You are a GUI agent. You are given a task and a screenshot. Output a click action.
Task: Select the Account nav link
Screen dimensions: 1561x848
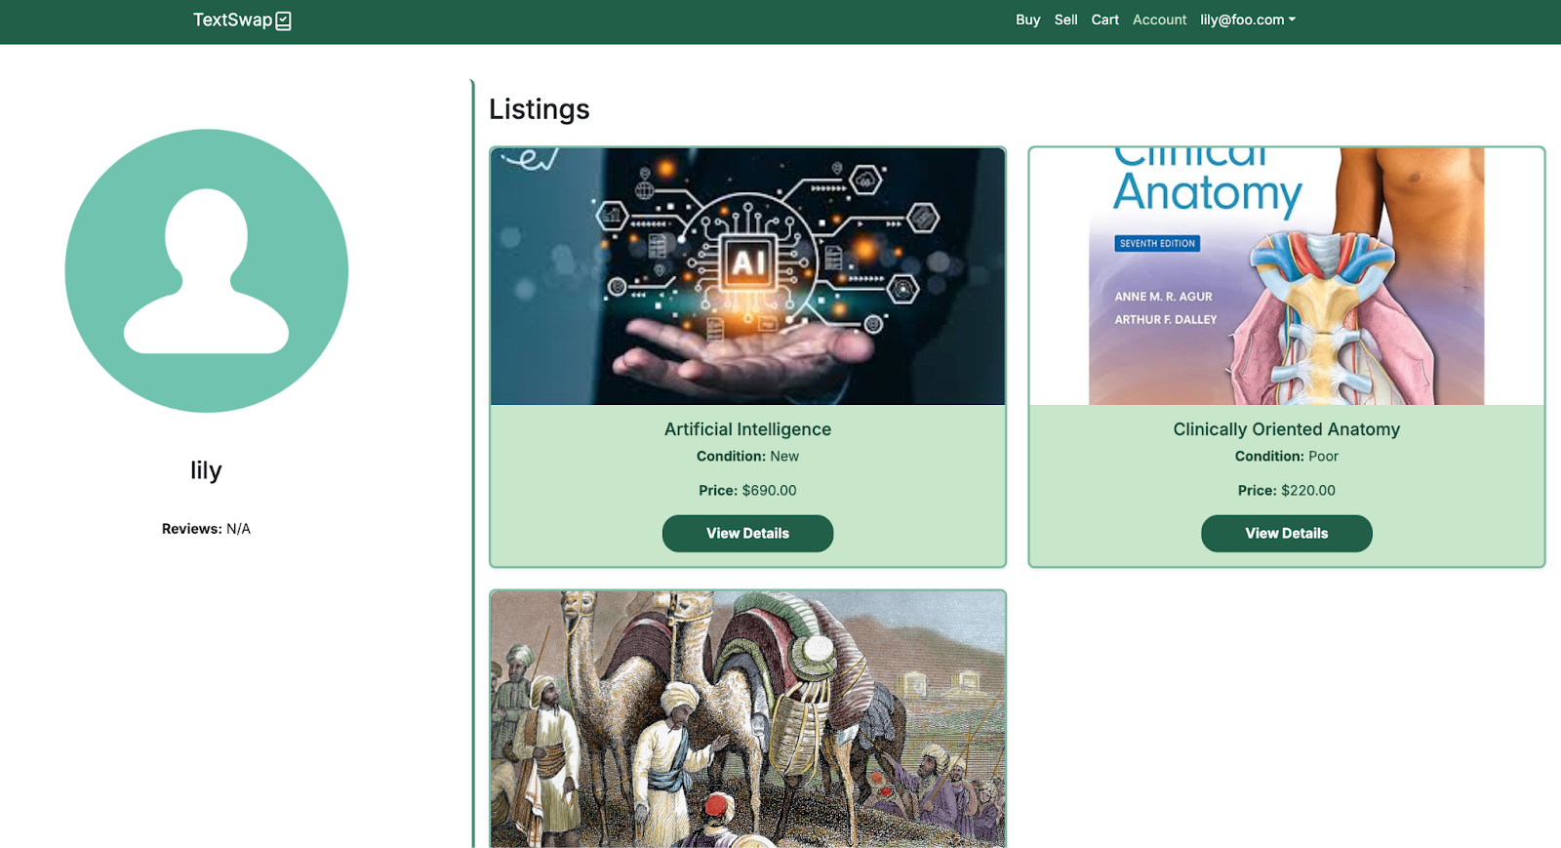[x=1159, y=20]
